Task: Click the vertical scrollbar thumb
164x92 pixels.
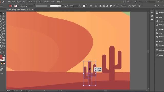Action: point(148,51)
